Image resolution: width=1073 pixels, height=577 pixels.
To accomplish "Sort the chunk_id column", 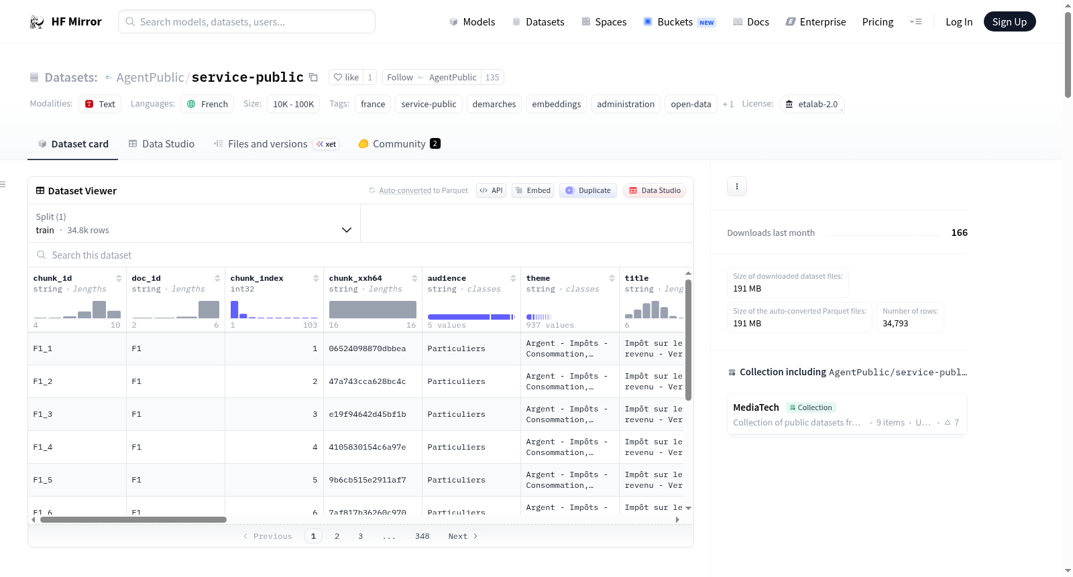I will 119,278.
